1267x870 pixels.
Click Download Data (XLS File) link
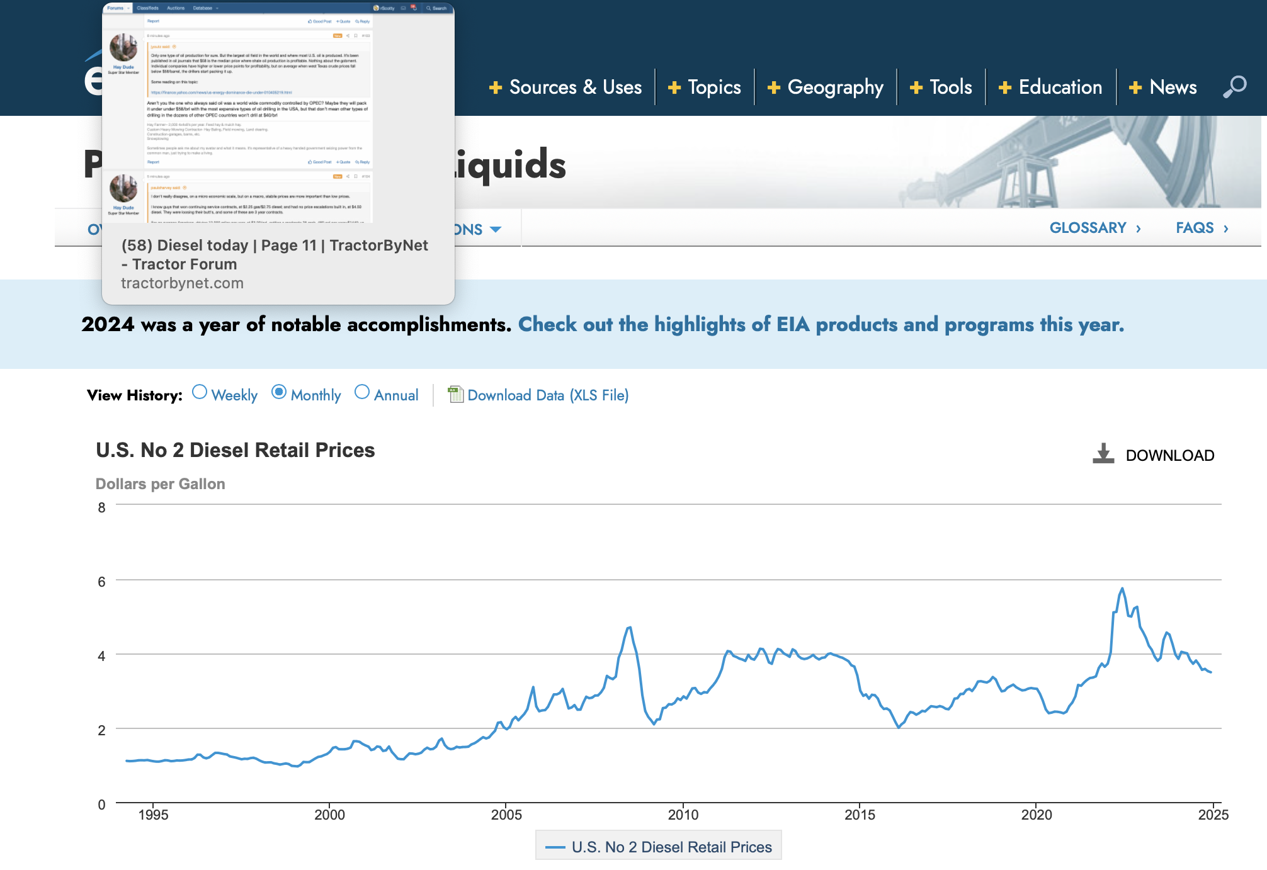(x=548, y=395)
